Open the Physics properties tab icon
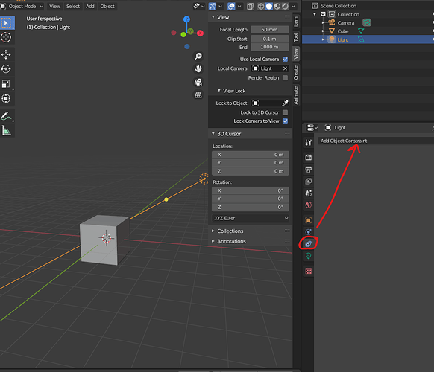This screenshot has height=372, width=434. 308,232
